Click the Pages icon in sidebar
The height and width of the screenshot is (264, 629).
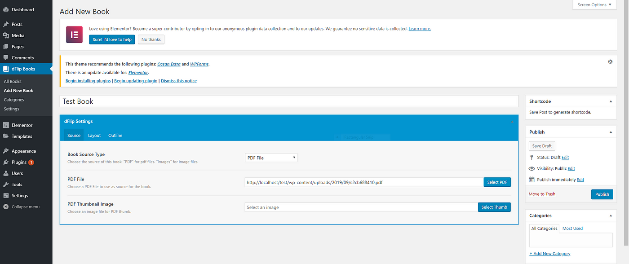coord(6,47)
